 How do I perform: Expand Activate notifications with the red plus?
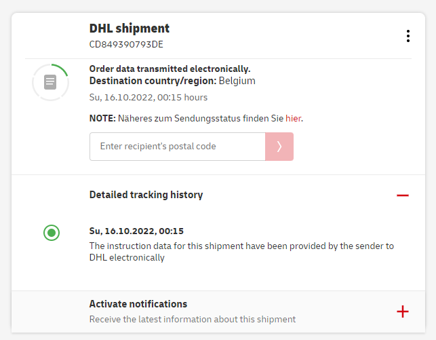pos(403,311)
